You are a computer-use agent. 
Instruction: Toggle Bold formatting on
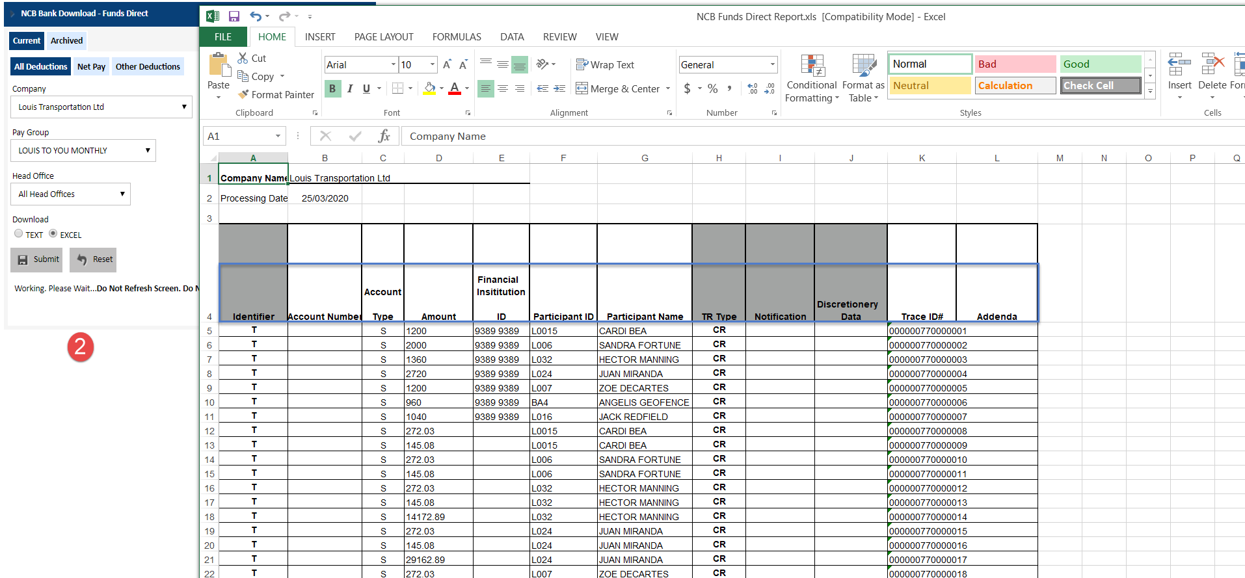coord(332,88)
